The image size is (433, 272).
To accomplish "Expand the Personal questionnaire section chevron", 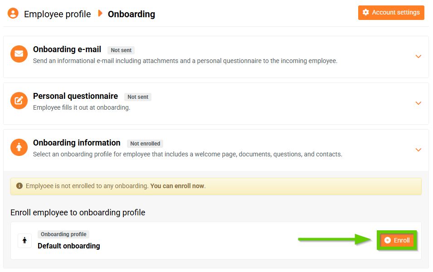I will (x=418, y=103).
